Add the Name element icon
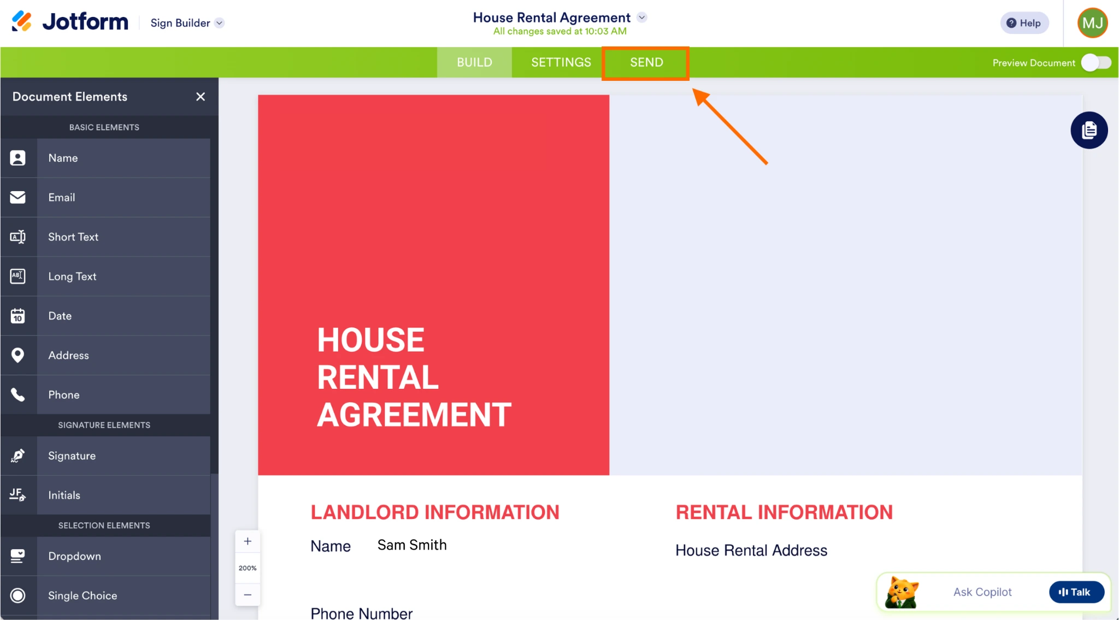Viewport: 1119px width, 620px height. point(18,158)
